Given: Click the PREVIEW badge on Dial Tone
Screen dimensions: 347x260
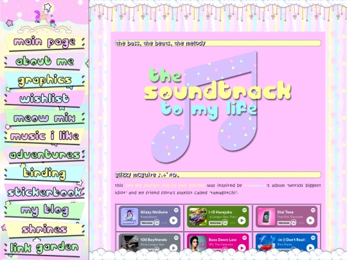Looking at the screenshot, I should point(284,223).
